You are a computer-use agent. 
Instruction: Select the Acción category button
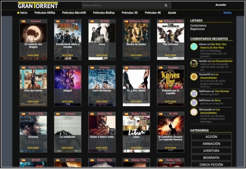[211, 137]
